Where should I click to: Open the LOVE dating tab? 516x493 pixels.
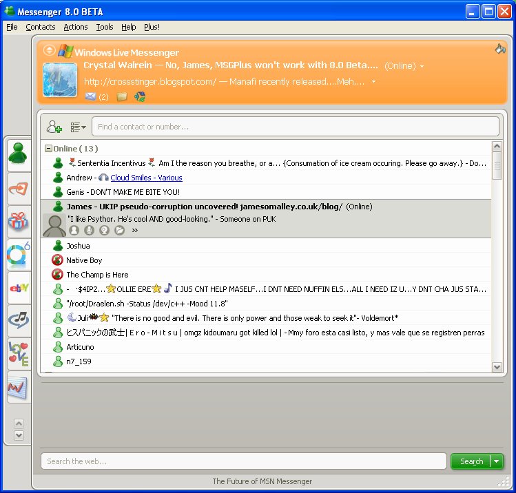[x=19, y=353]
